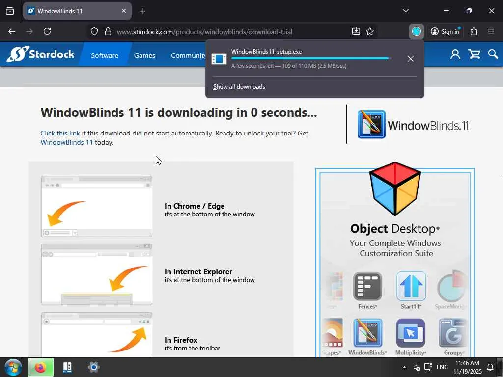
Task: Show hidden system tray icons
Action: (x=405, y=367)
